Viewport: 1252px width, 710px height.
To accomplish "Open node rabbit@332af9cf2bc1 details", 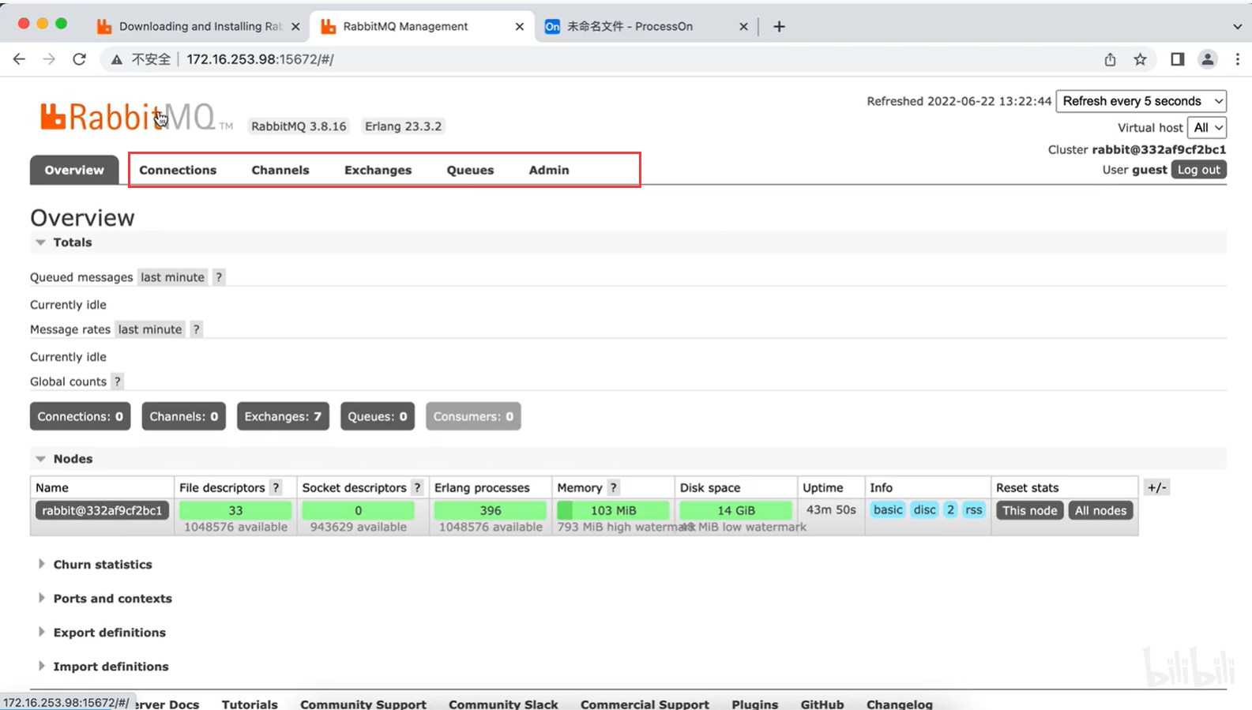I will pyautogui.click(x=102, y=510).
